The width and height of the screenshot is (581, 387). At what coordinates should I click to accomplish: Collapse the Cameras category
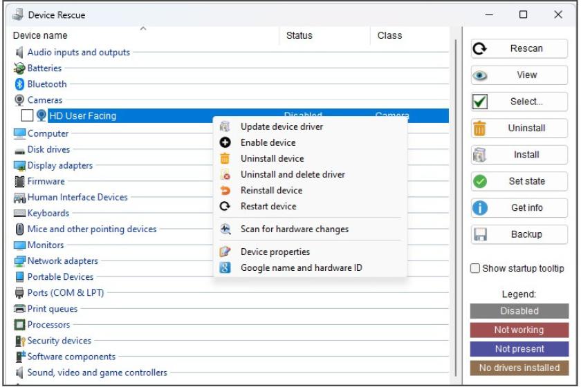pos(45,100)
